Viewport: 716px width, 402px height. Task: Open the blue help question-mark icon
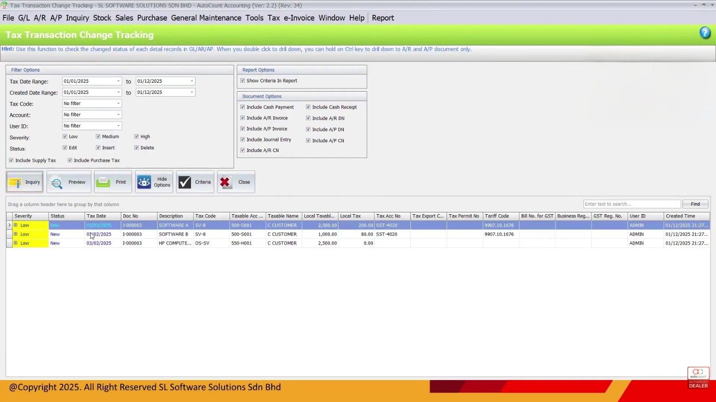pos(705,33)
